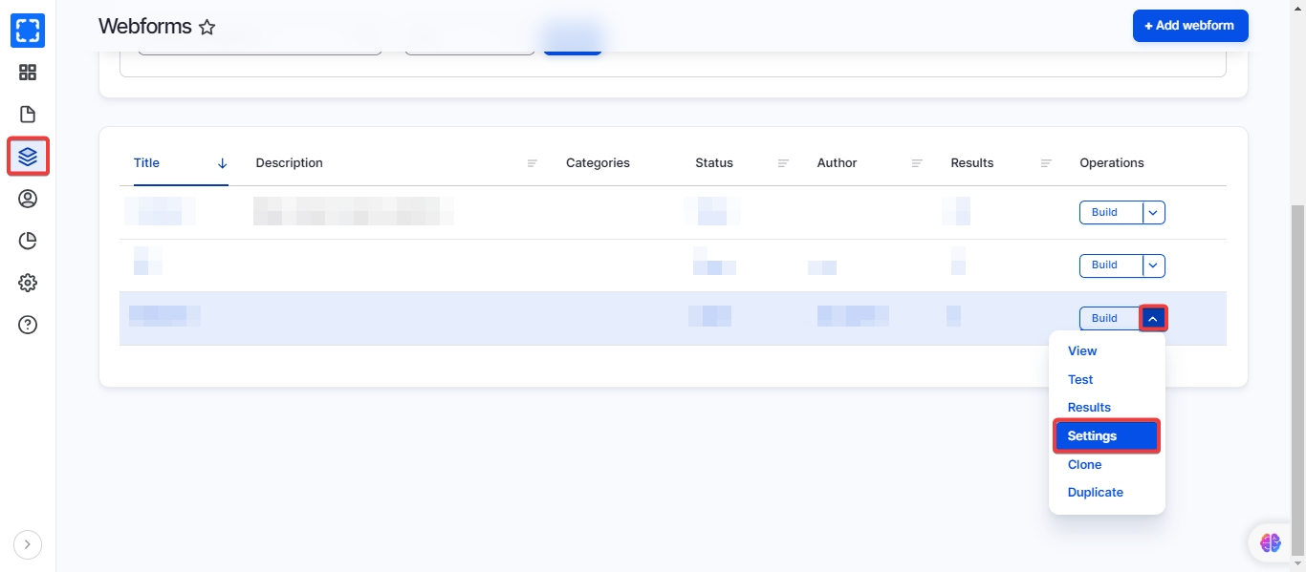This screenshot has height=572, width=1306.
Task: Select Settings from the operations menu
Action: tap(1106, 435)
